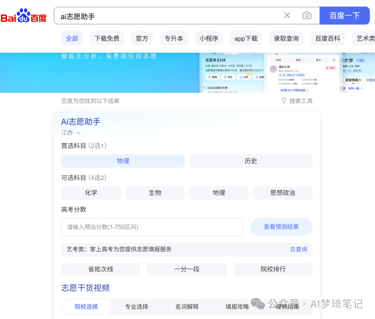Viewport: 375px width, 319px height.
Task: Open 省批次线 button
Action: [x=101, y=269]
